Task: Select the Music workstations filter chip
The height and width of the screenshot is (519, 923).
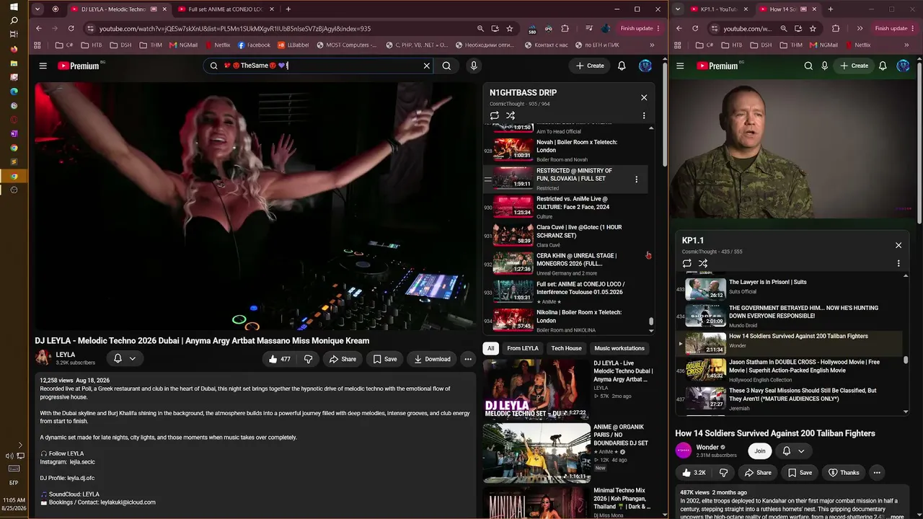Action: click(619, 348)
